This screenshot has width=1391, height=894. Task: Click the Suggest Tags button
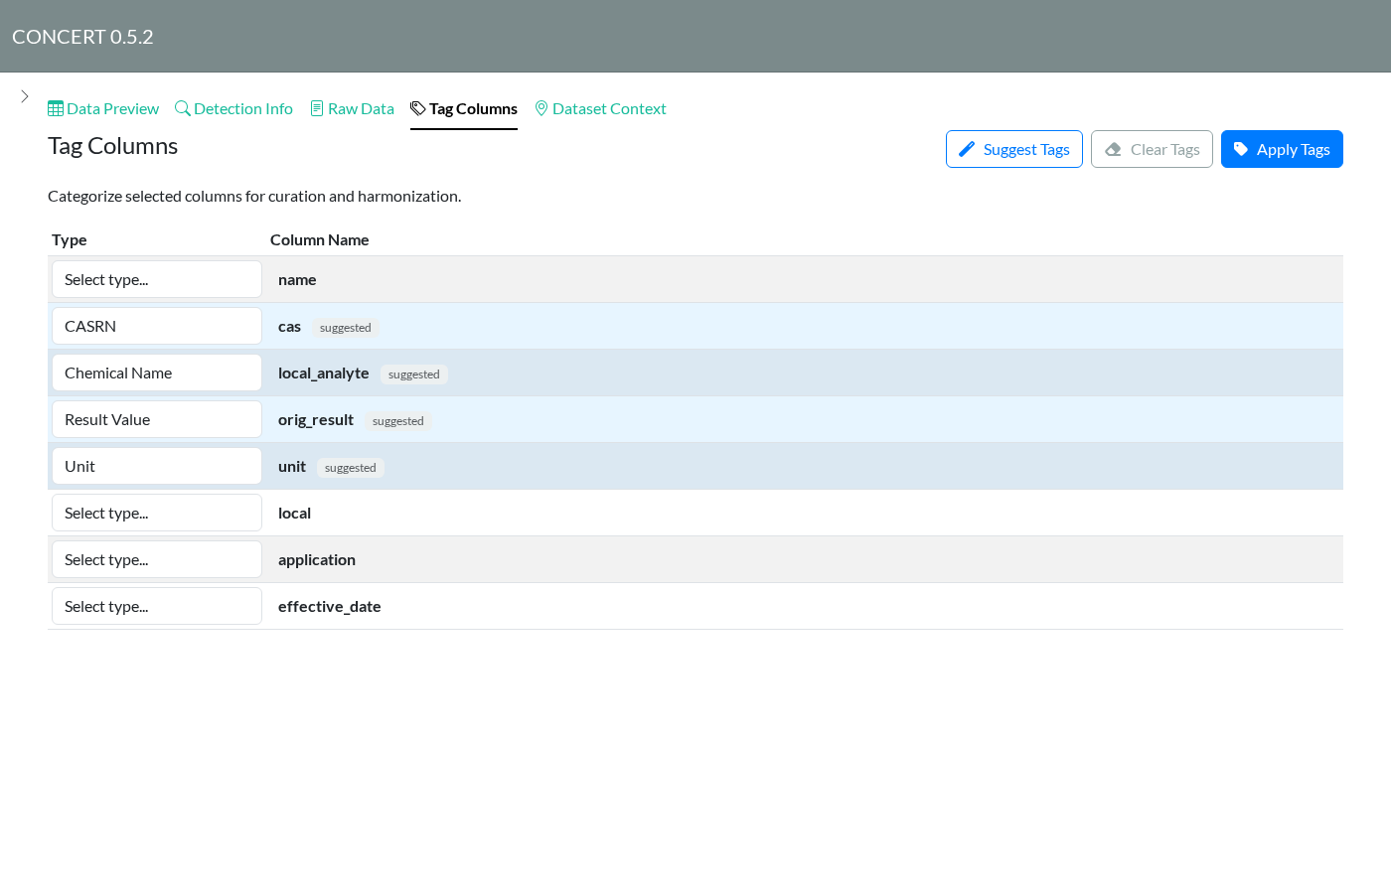tap(1014, 149)
